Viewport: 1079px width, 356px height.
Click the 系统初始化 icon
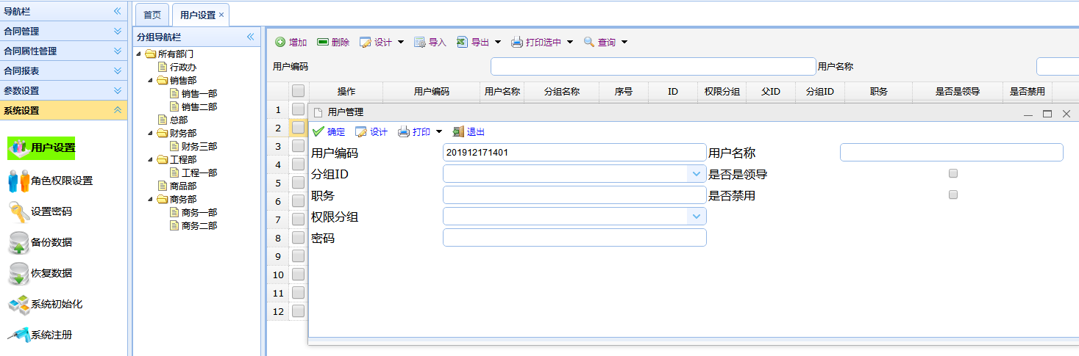(x=18, y=304)
